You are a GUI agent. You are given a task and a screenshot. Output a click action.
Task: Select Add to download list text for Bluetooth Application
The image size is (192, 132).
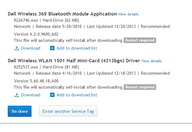pos(77,48)
